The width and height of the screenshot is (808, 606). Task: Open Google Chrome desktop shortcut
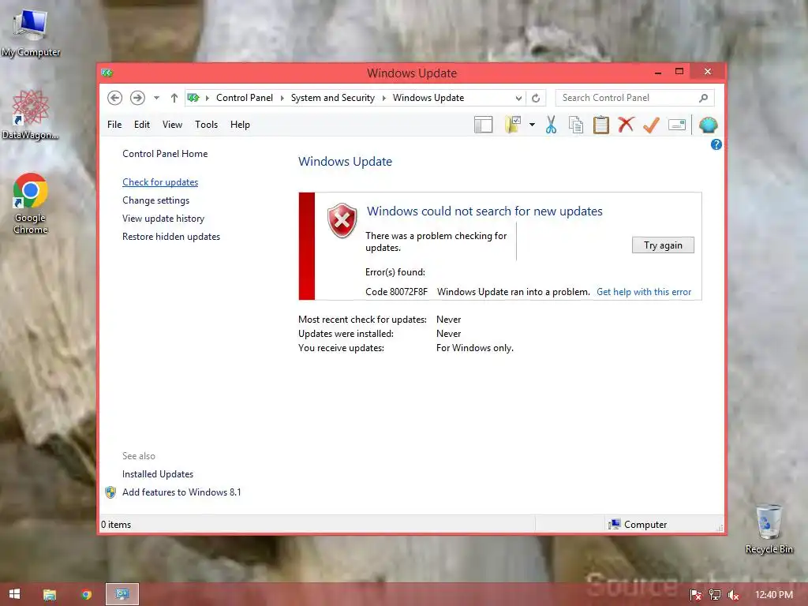pyautogui.click(x=31, y=204)
